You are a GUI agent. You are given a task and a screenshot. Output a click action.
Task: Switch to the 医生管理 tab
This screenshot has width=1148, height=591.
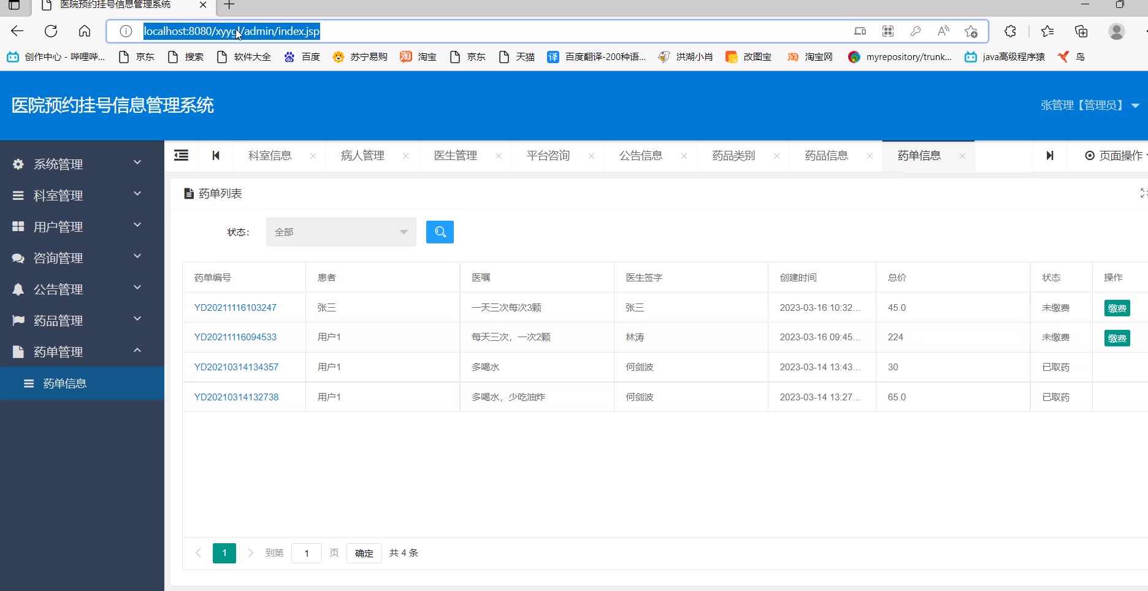pyautogui.click(x=456, y=156)
